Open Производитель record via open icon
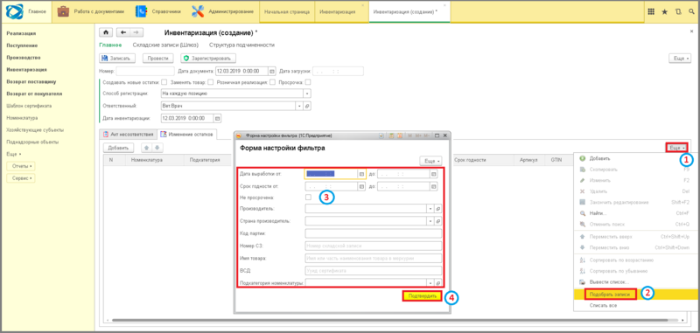 coord(438,208)
